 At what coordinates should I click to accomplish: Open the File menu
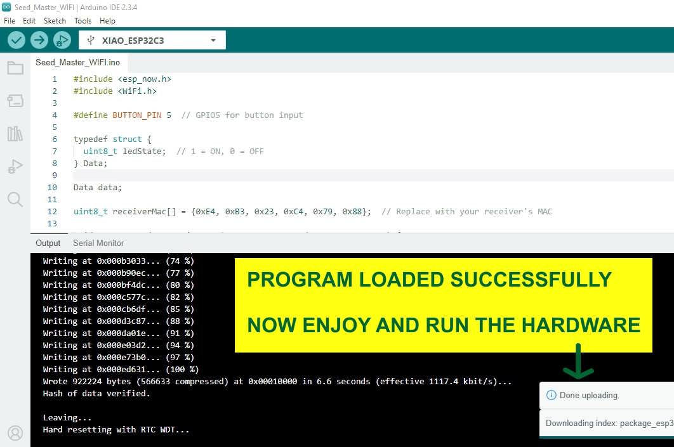(10, 21)
